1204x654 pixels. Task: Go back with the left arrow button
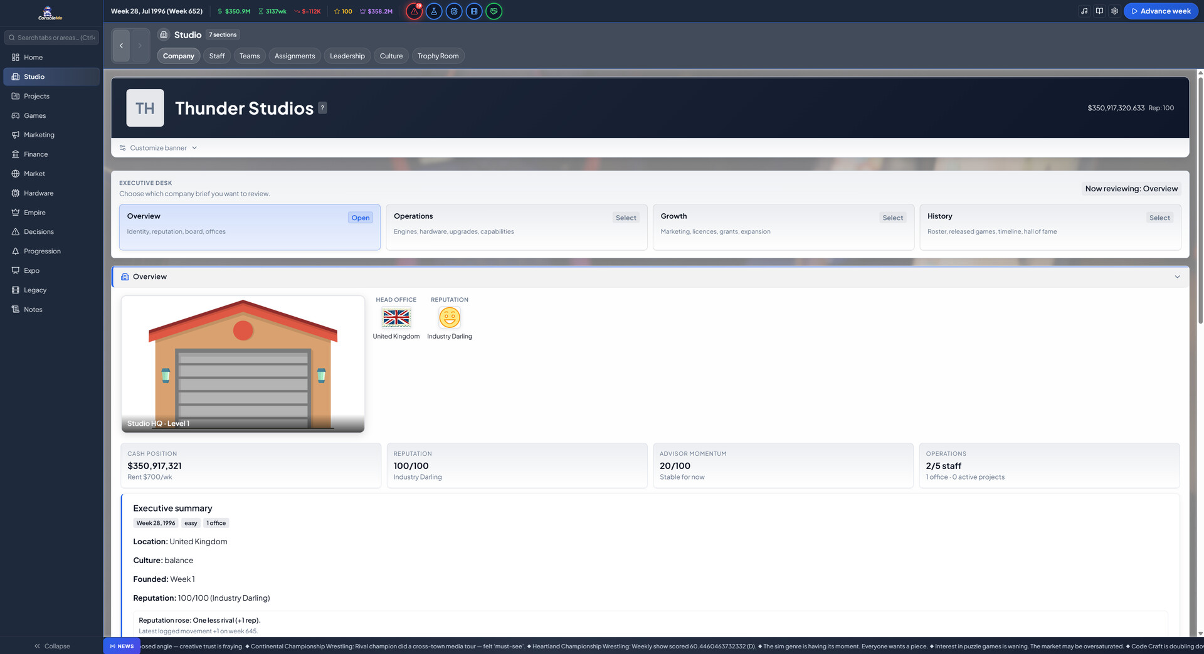[x=121, y=45]
